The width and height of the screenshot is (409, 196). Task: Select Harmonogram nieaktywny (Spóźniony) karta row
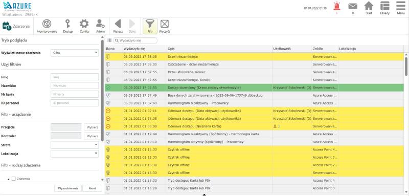pos(254,134)
